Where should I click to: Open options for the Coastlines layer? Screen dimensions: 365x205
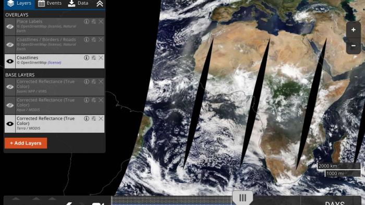(93, 58)
